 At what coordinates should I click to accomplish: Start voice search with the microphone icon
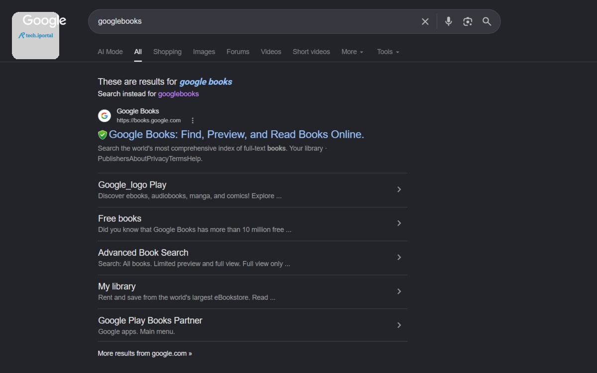tap(448, 21)
